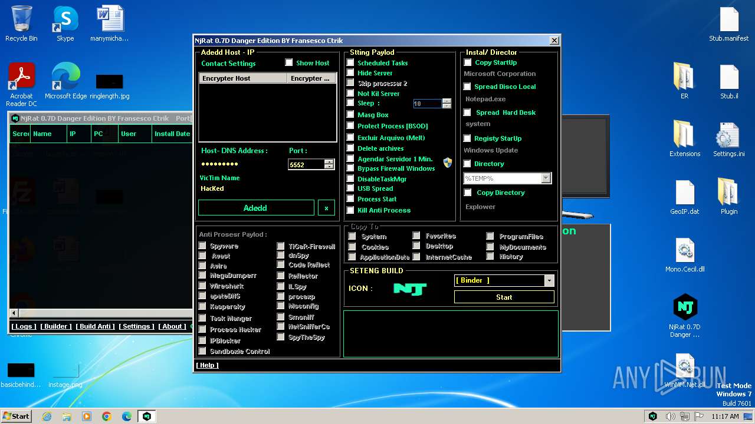
Task: Tick the Hide Server checkbox
Action: 350,73
